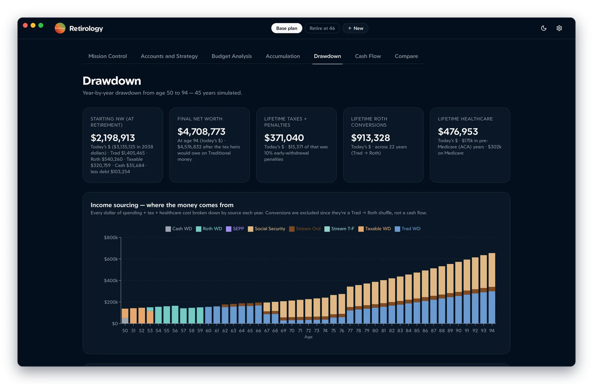The width and height of the screenshot is (593, 384).
Task: Switch to the Retire at 46 scenario
Action: click(322, 28)
